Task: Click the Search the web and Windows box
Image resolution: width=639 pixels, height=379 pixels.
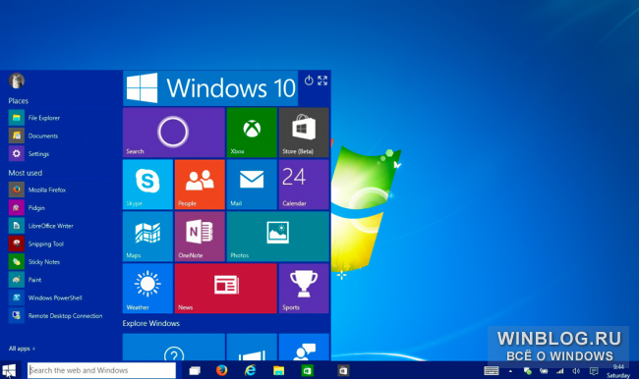Action: pos(102,370)
